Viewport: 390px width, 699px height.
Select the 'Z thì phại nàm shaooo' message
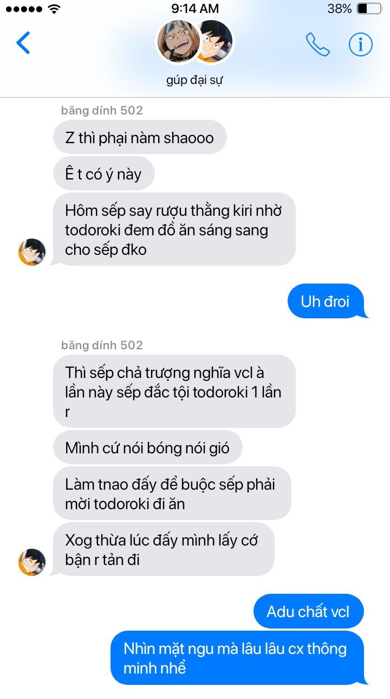click(x=140, y=137)
